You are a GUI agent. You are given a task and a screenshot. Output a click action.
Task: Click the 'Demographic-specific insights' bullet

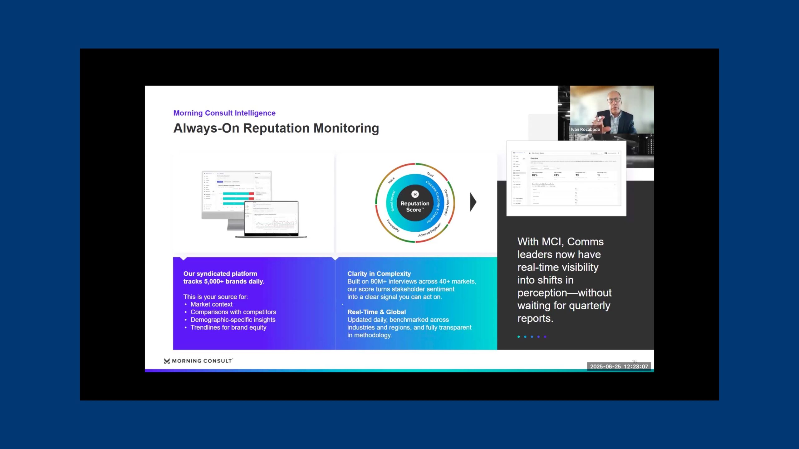233,320
